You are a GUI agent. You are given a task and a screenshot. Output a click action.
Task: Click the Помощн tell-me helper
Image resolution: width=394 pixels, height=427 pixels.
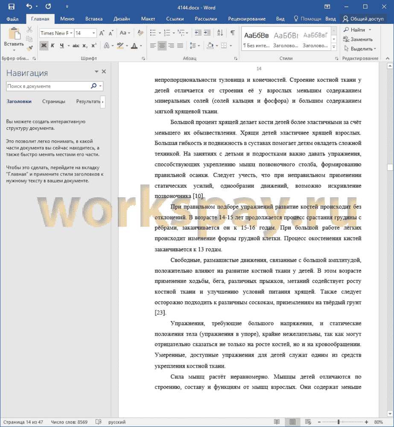tap(307, 19)
